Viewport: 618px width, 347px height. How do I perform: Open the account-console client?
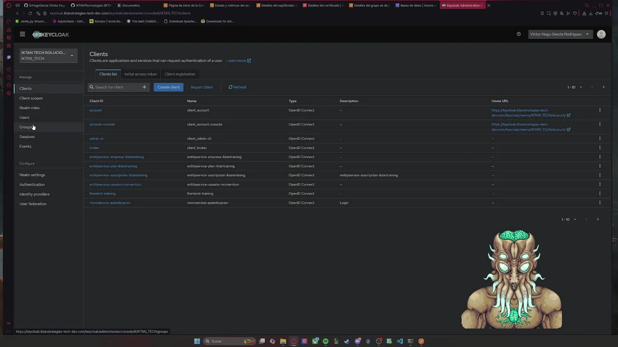102,124
